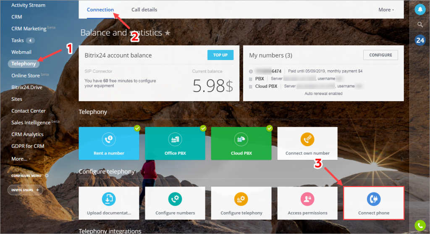Click the CONFIGURE button for My numbers
This screenshot has width=430, height=234.
point(380,55)
